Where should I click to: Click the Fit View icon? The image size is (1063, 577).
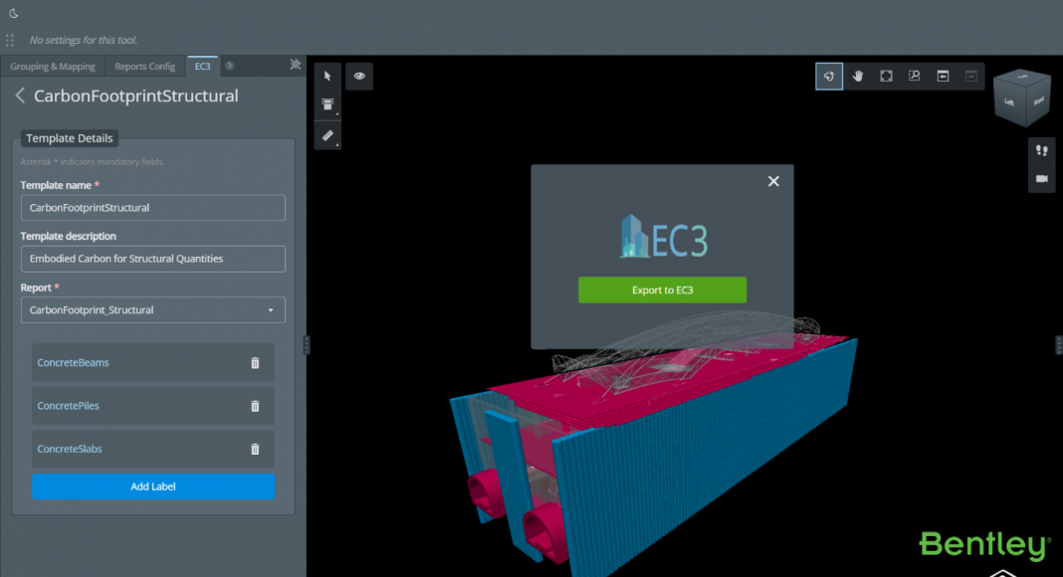tap(886, 76)
